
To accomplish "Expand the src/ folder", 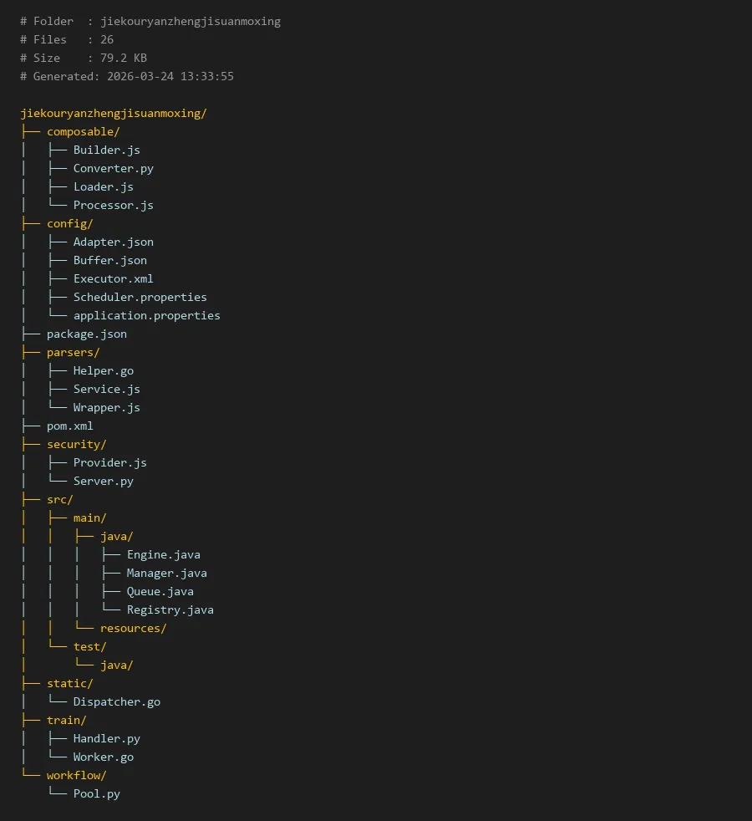I will coord(59,499).
